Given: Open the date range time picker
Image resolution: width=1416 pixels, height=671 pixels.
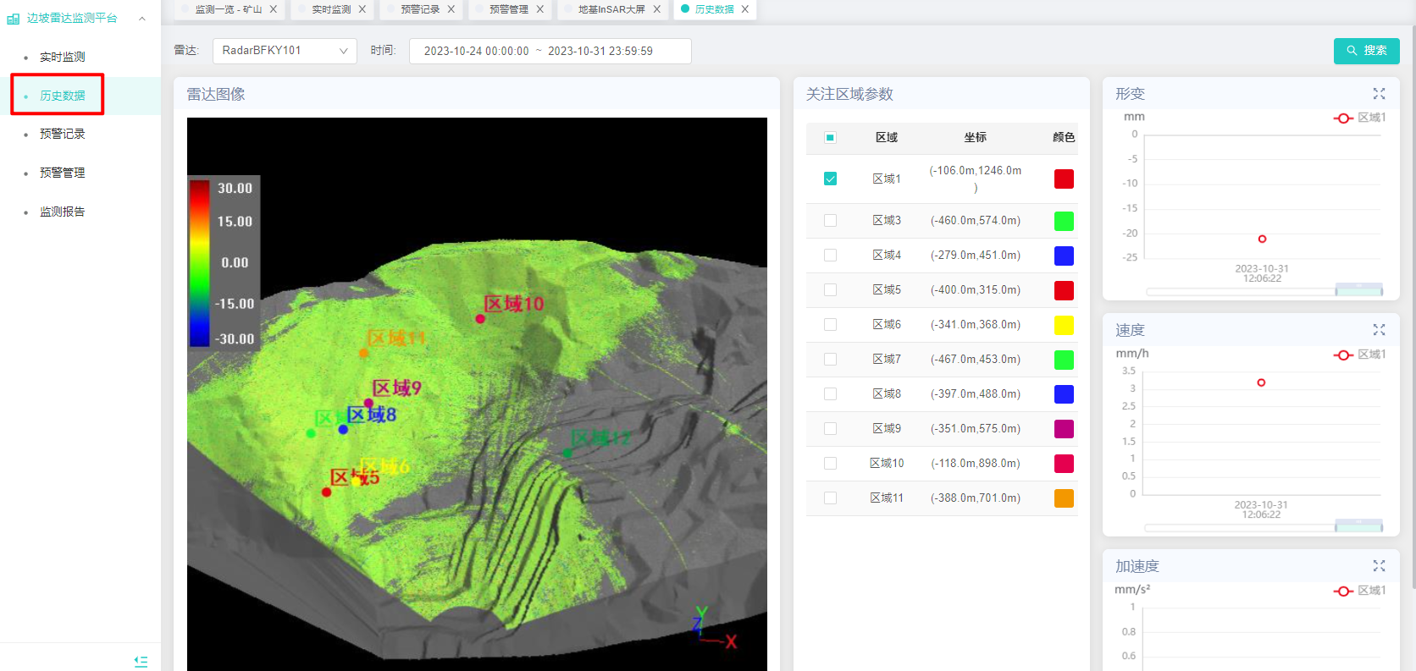Looking at the screenshot, I should click(x=550, y=51).
